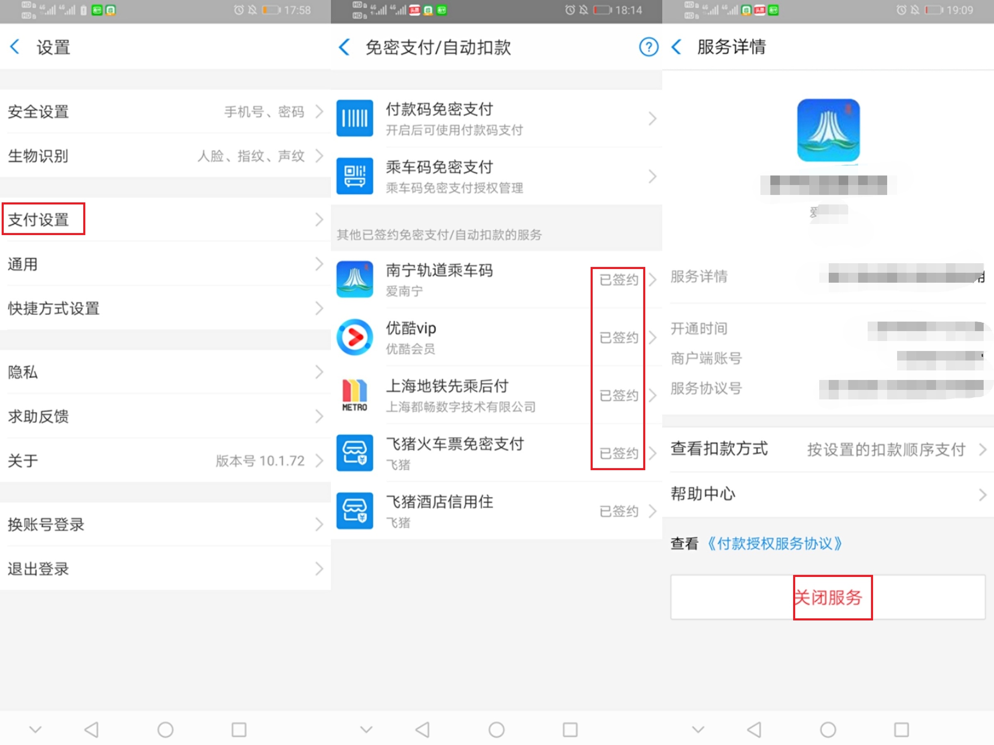Tap Android home circle on 设置 screen
Viewport: 994px width, 745px height.
pos(165,729)
